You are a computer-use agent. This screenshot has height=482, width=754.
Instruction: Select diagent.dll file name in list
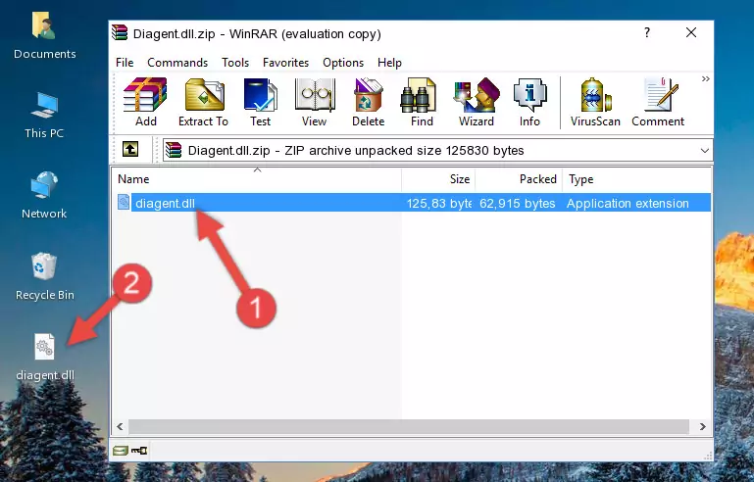pos(165,203)
